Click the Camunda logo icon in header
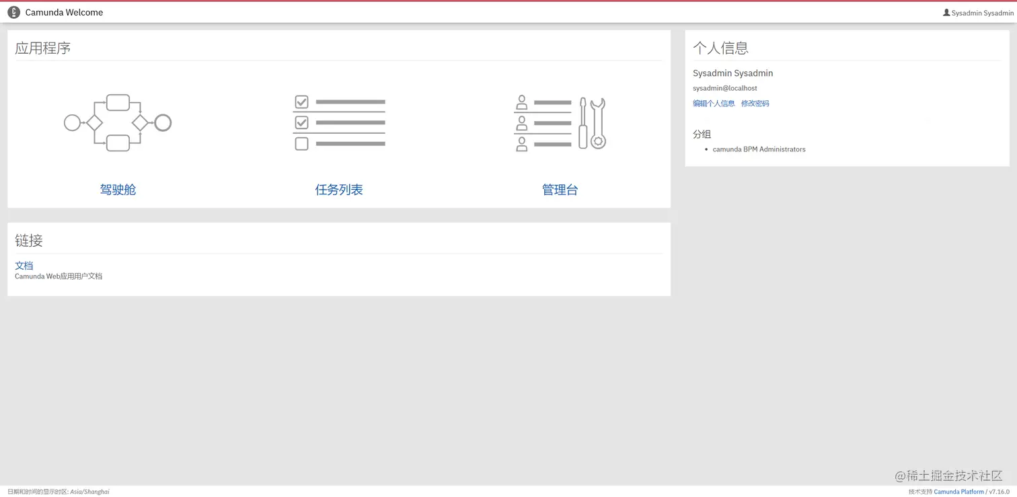This screenshot has height=497, width=1017. click(13, 12)
